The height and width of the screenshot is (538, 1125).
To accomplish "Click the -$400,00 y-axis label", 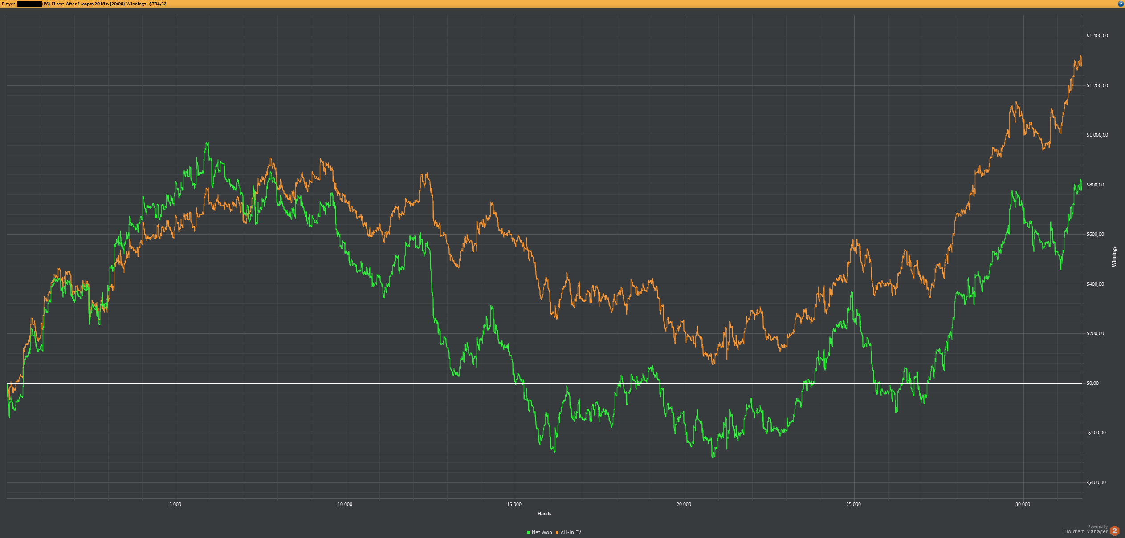I will coord(1096,482).
